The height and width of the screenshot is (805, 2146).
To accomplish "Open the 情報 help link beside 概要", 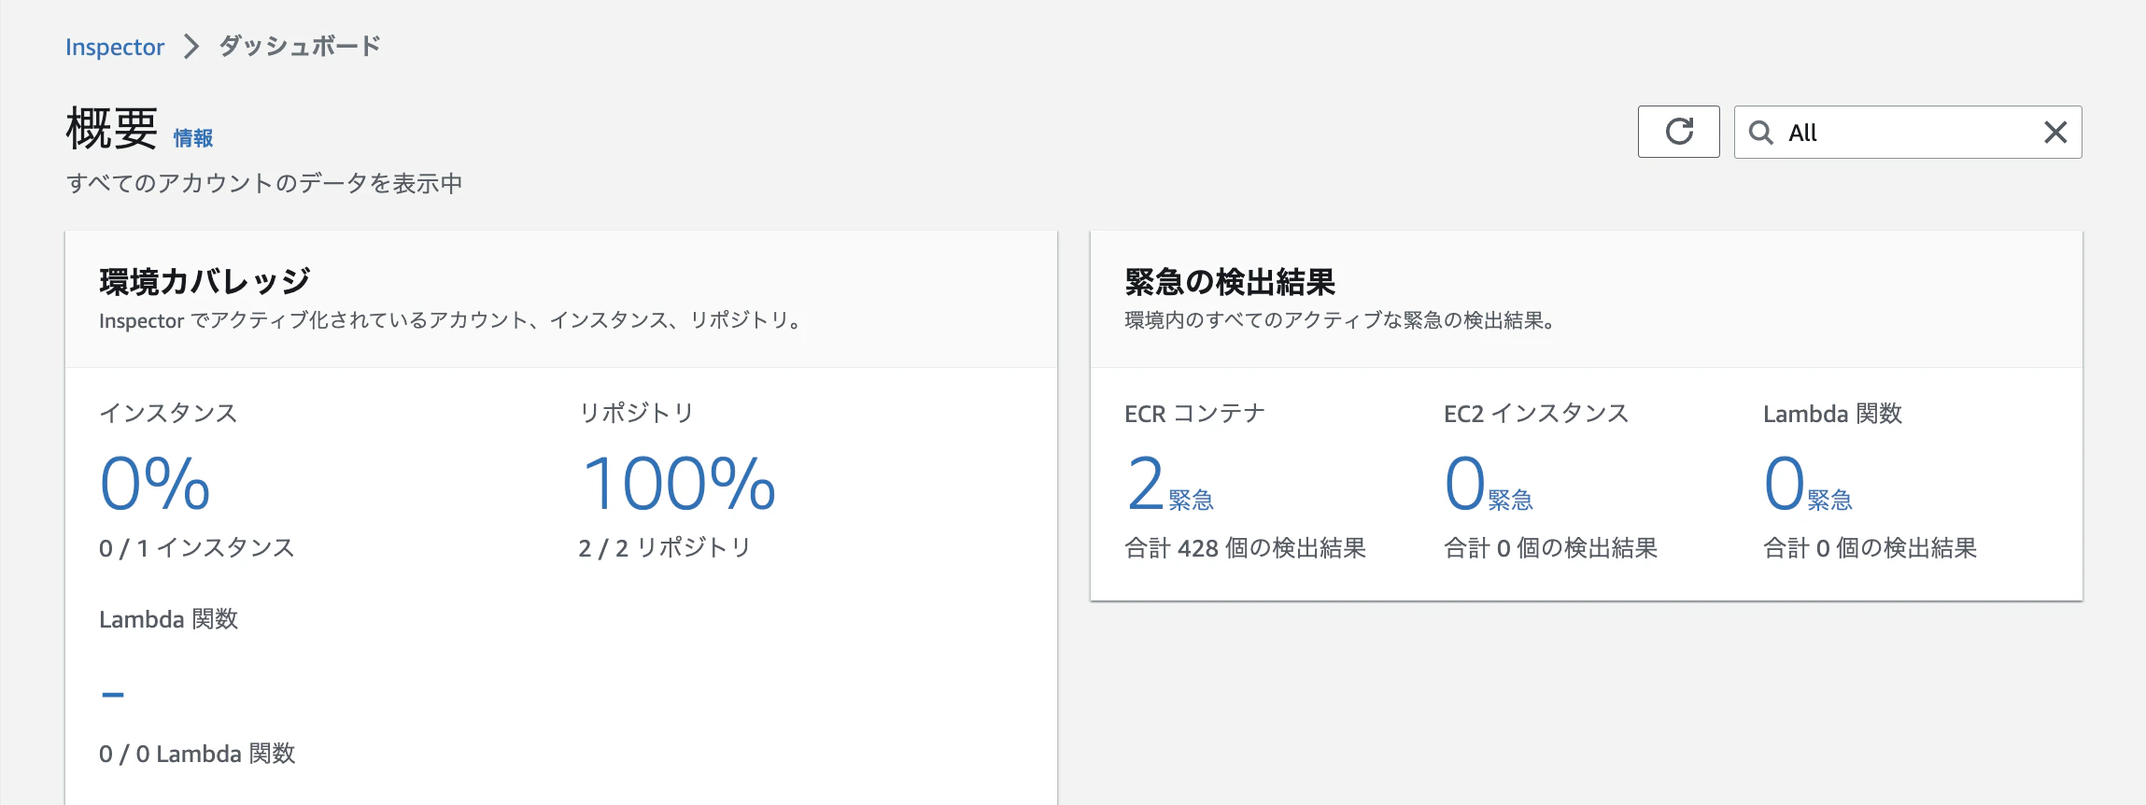I will click(x=193, y=137).
